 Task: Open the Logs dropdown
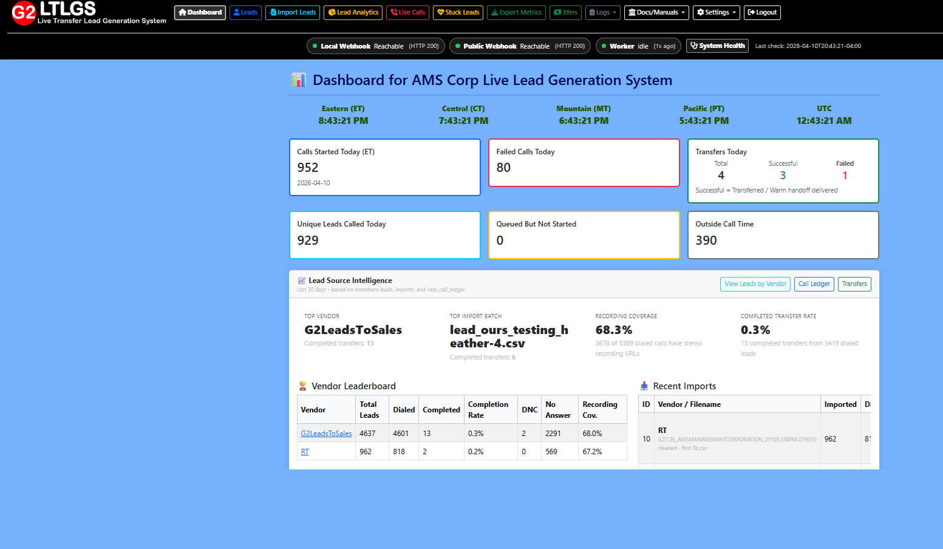pos(602,12)
